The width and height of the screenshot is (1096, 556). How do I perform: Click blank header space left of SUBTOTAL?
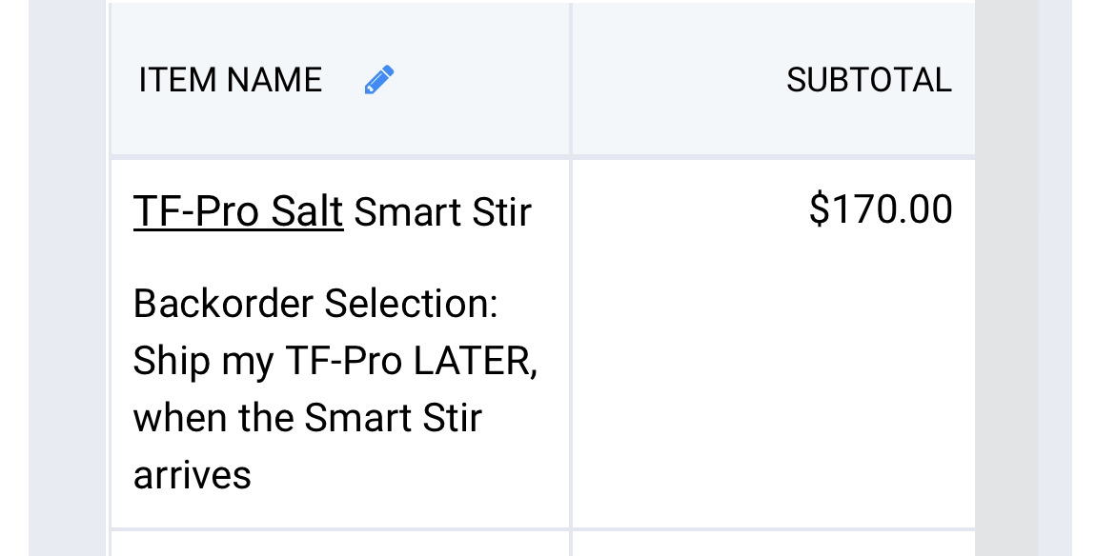point(678,80)
